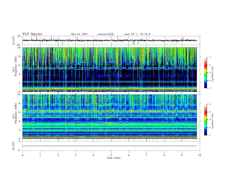Click ch.1 color bar '-3' label

coord(209,57)
